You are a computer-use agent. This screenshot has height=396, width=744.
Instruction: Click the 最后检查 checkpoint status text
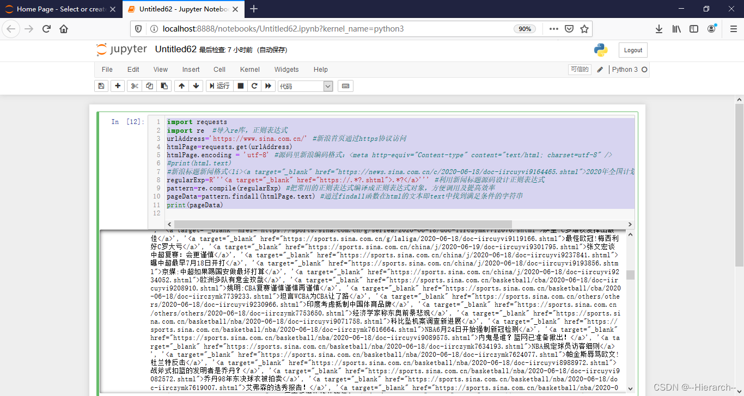click(243, 50)
